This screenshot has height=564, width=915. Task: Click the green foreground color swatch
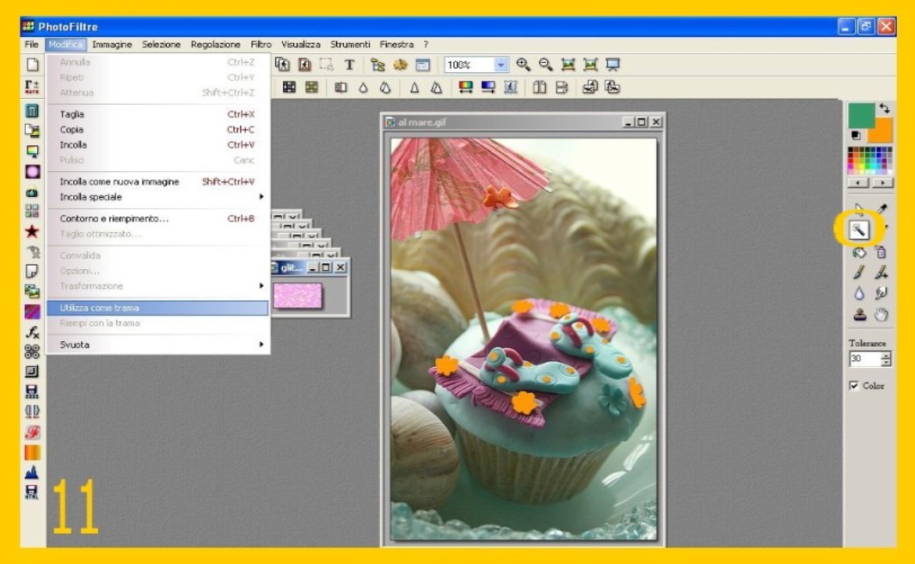[860, 114]
